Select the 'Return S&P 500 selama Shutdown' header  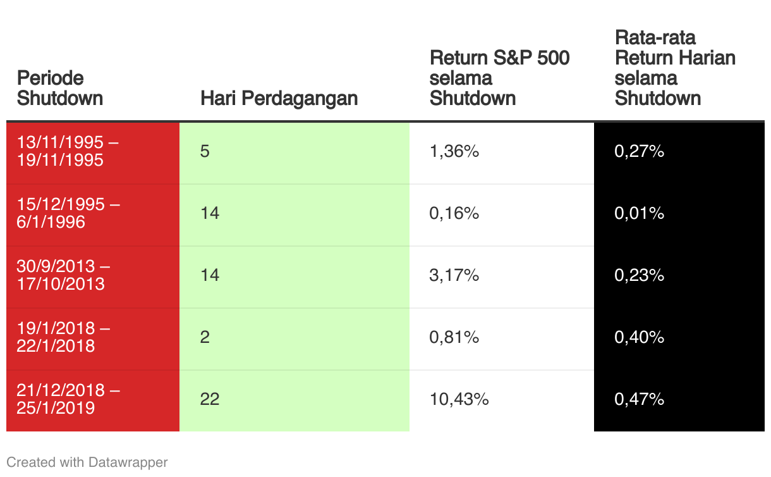[499, 78]
